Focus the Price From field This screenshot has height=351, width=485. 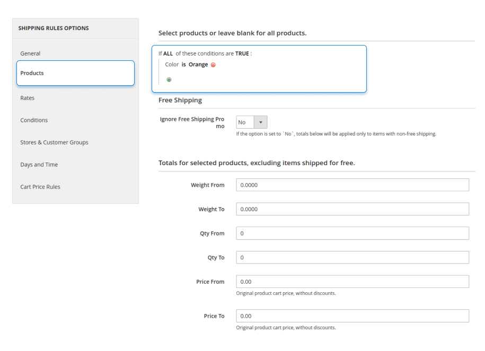coord(352,282)
